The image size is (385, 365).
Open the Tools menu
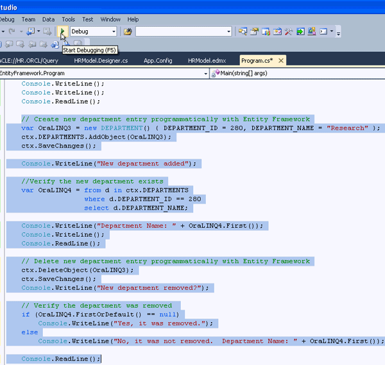68,19
